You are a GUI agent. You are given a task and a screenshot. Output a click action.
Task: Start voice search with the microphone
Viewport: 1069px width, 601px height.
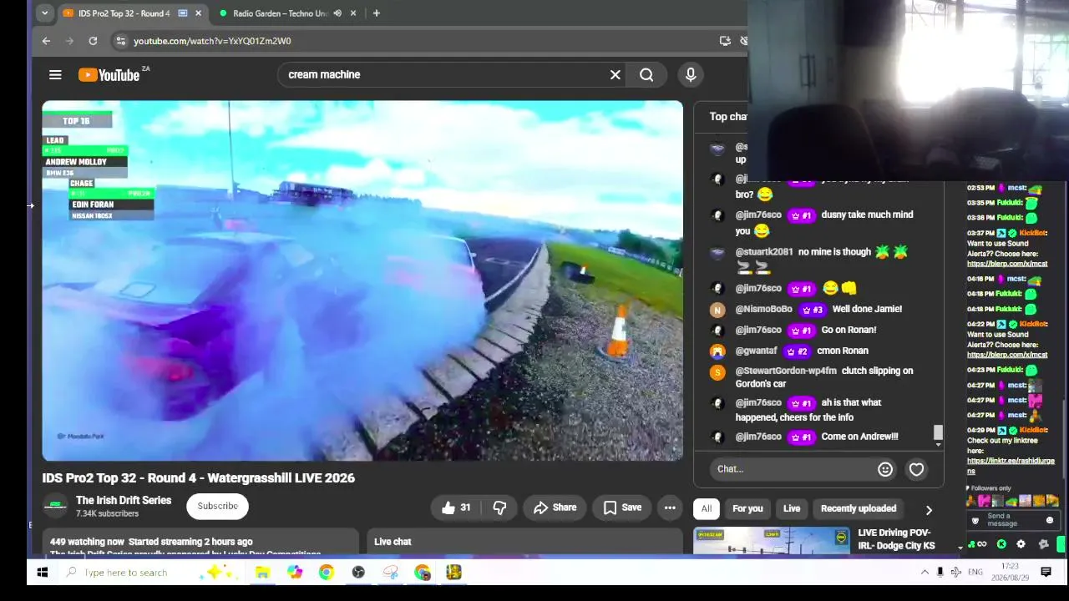[x=691, y=75]
